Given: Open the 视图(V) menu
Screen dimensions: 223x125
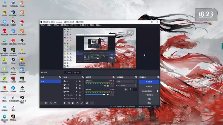Looking at the screenshot, I should [x=56, y=25].
